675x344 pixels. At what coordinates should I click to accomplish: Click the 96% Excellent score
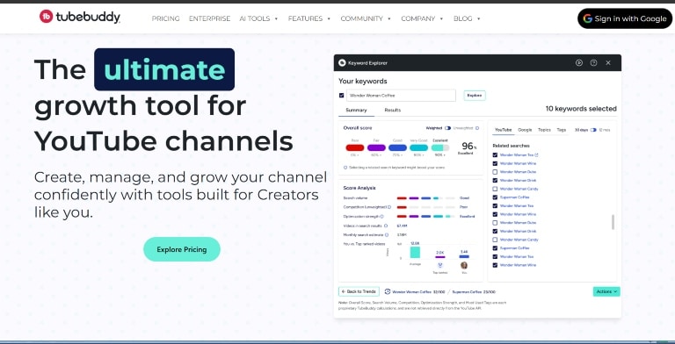tap(468, 147)
